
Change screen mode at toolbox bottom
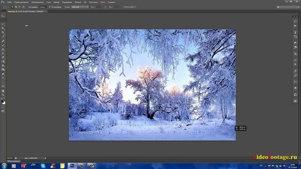click(3, 111)
